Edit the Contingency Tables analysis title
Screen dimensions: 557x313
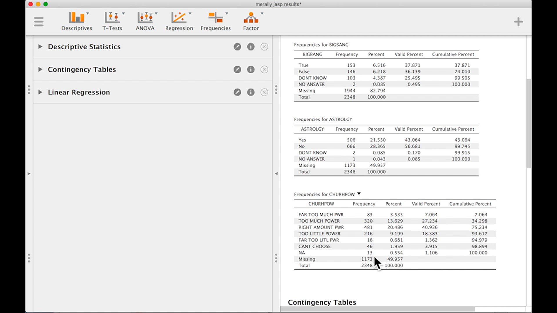tap(237, 70)
